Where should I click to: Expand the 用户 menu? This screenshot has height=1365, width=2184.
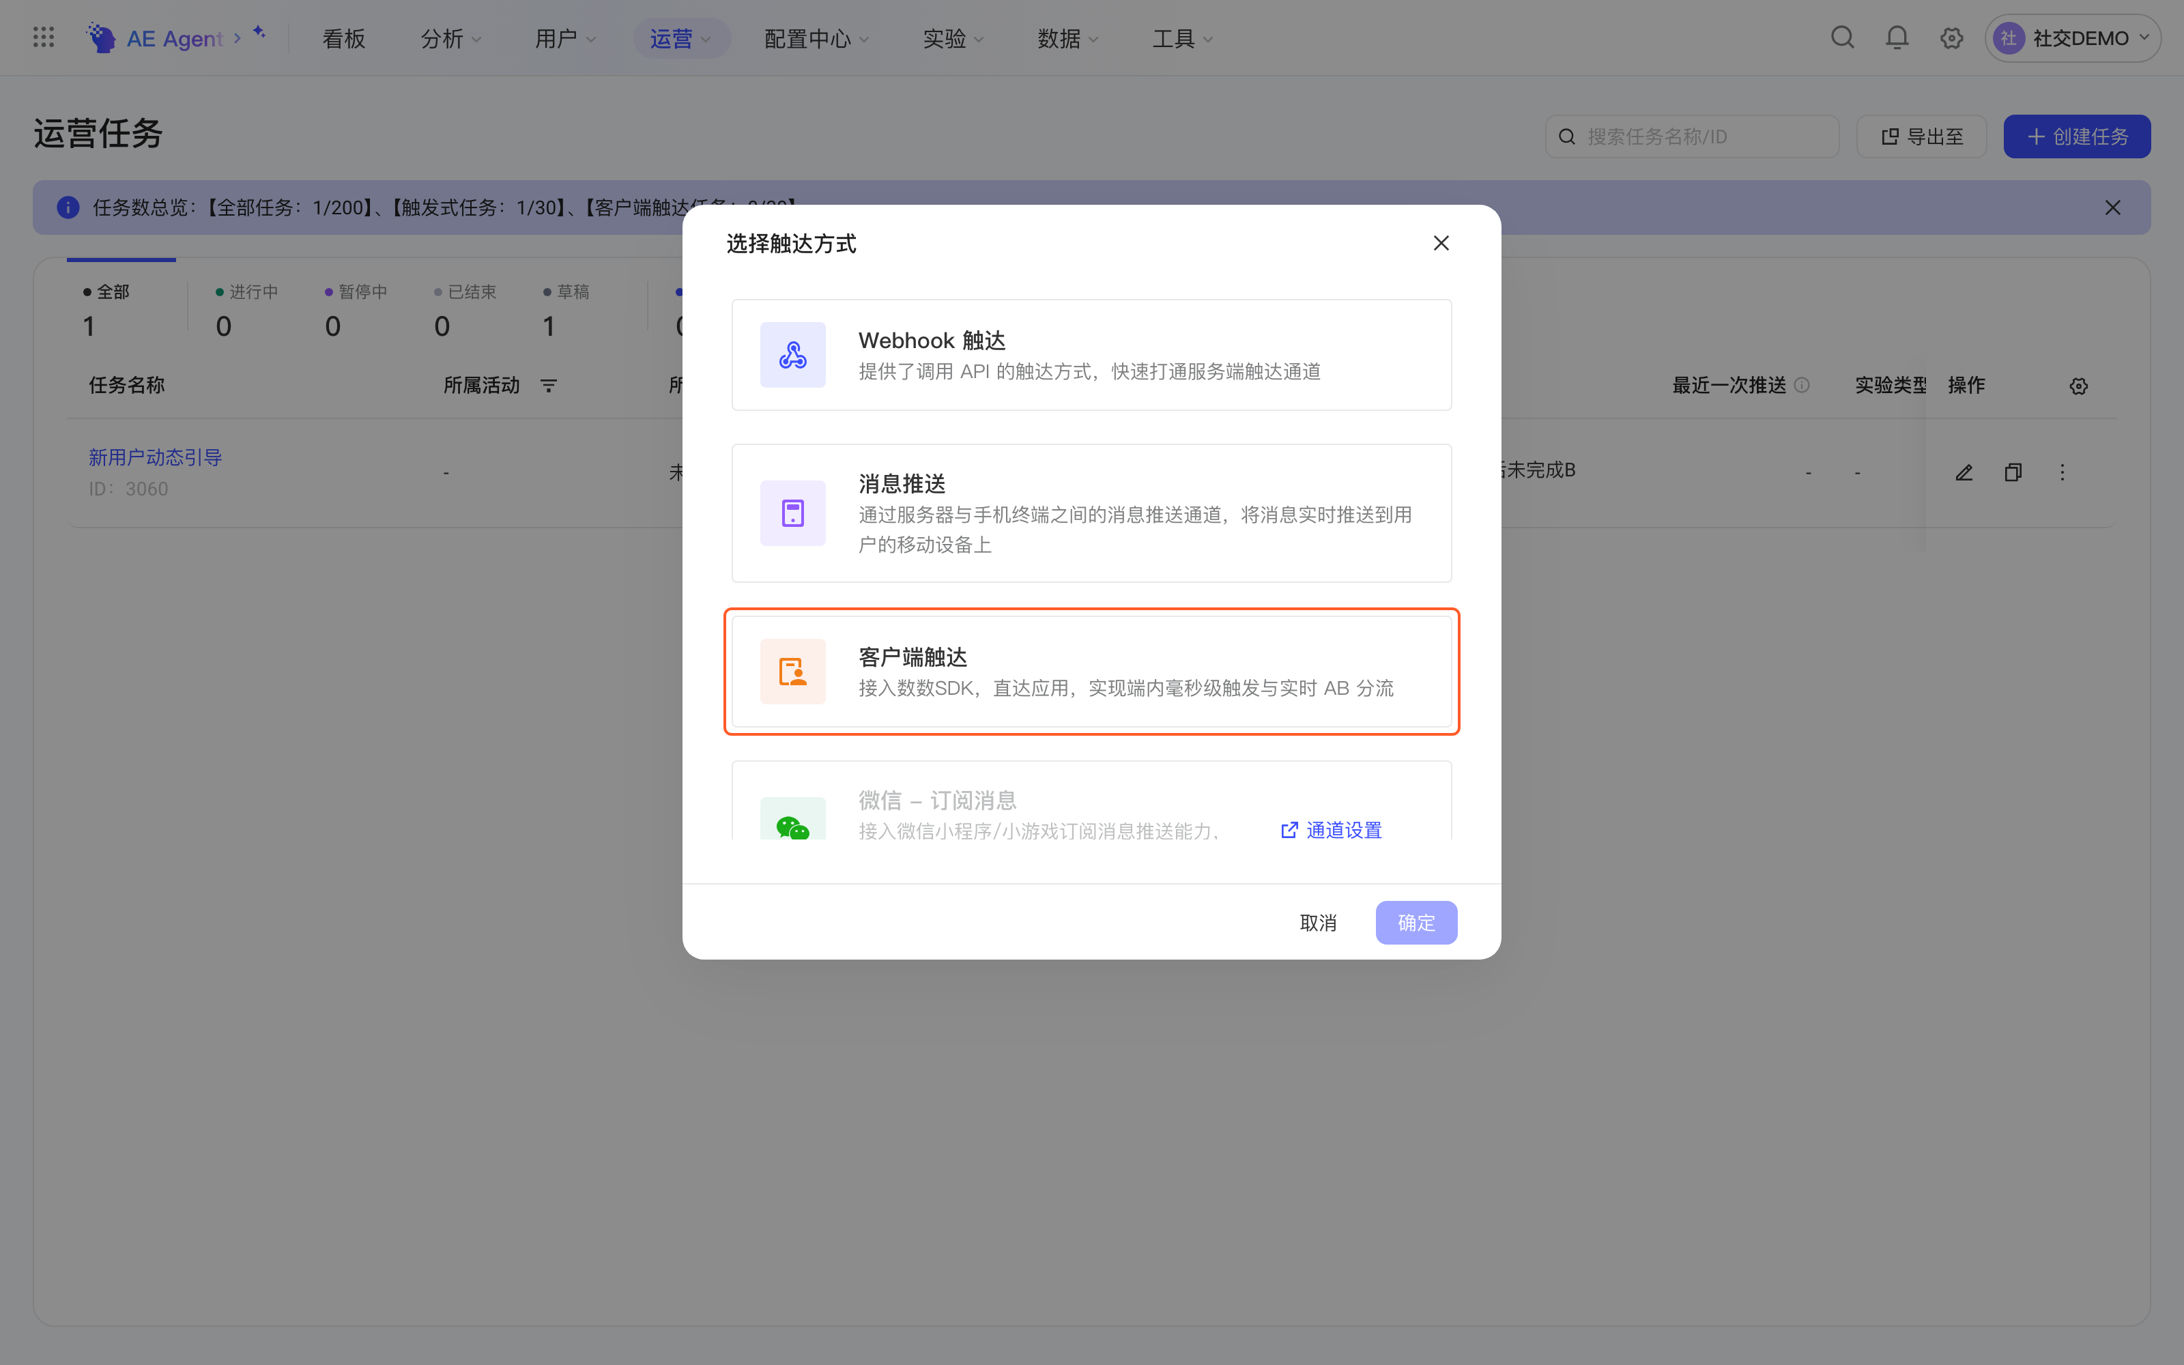pos(565,38)
